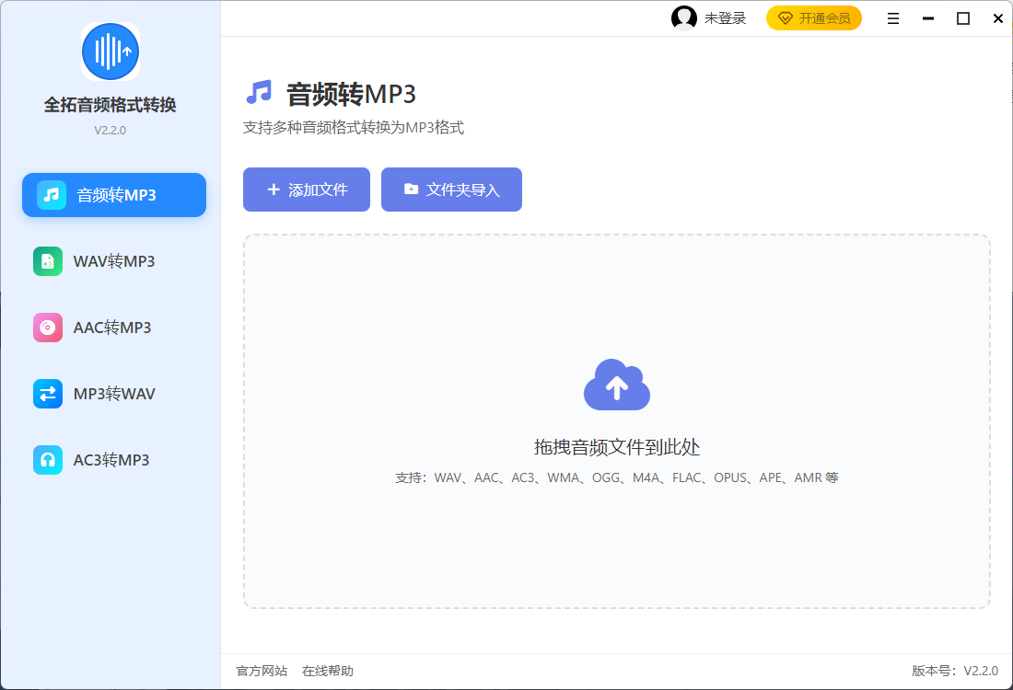
Task: Click the pink AAC转MP3 disc icon
Action: 48,328
